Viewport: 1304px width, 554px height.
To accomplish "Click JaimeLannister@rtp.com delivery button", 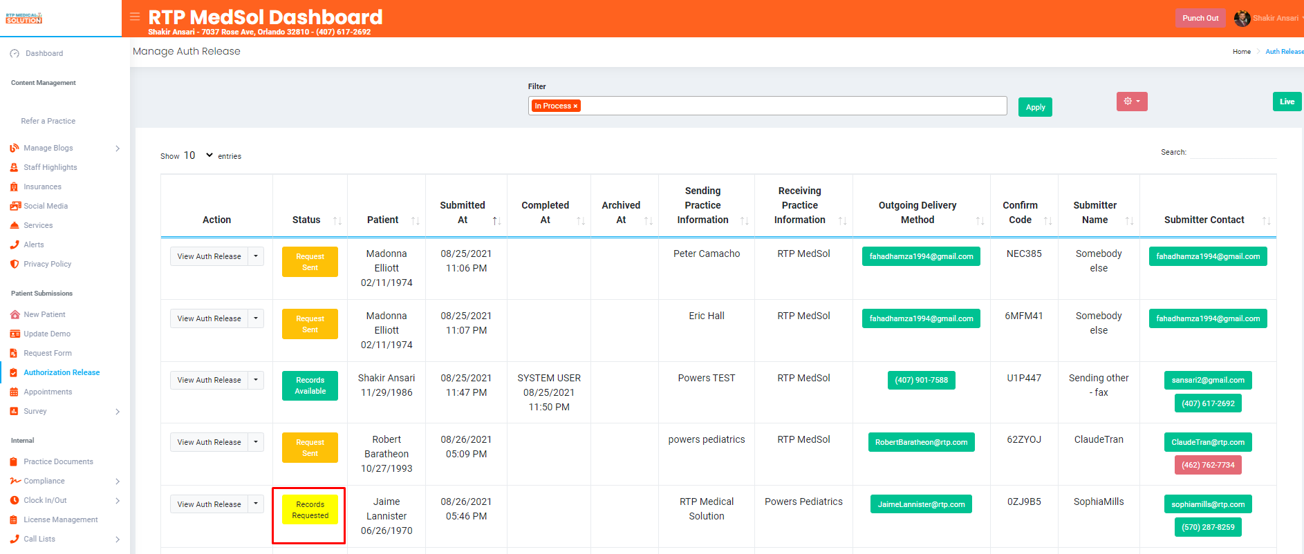I will click(x=921, y=504).
